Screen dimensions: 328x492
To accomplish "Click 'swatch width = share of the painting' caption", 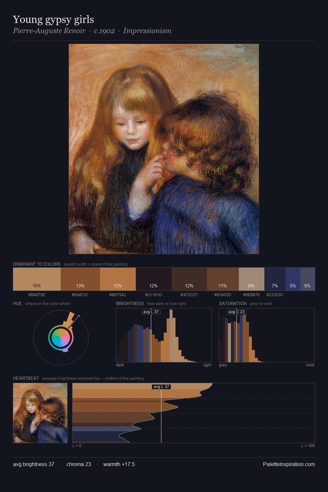I will coord(96,264).
